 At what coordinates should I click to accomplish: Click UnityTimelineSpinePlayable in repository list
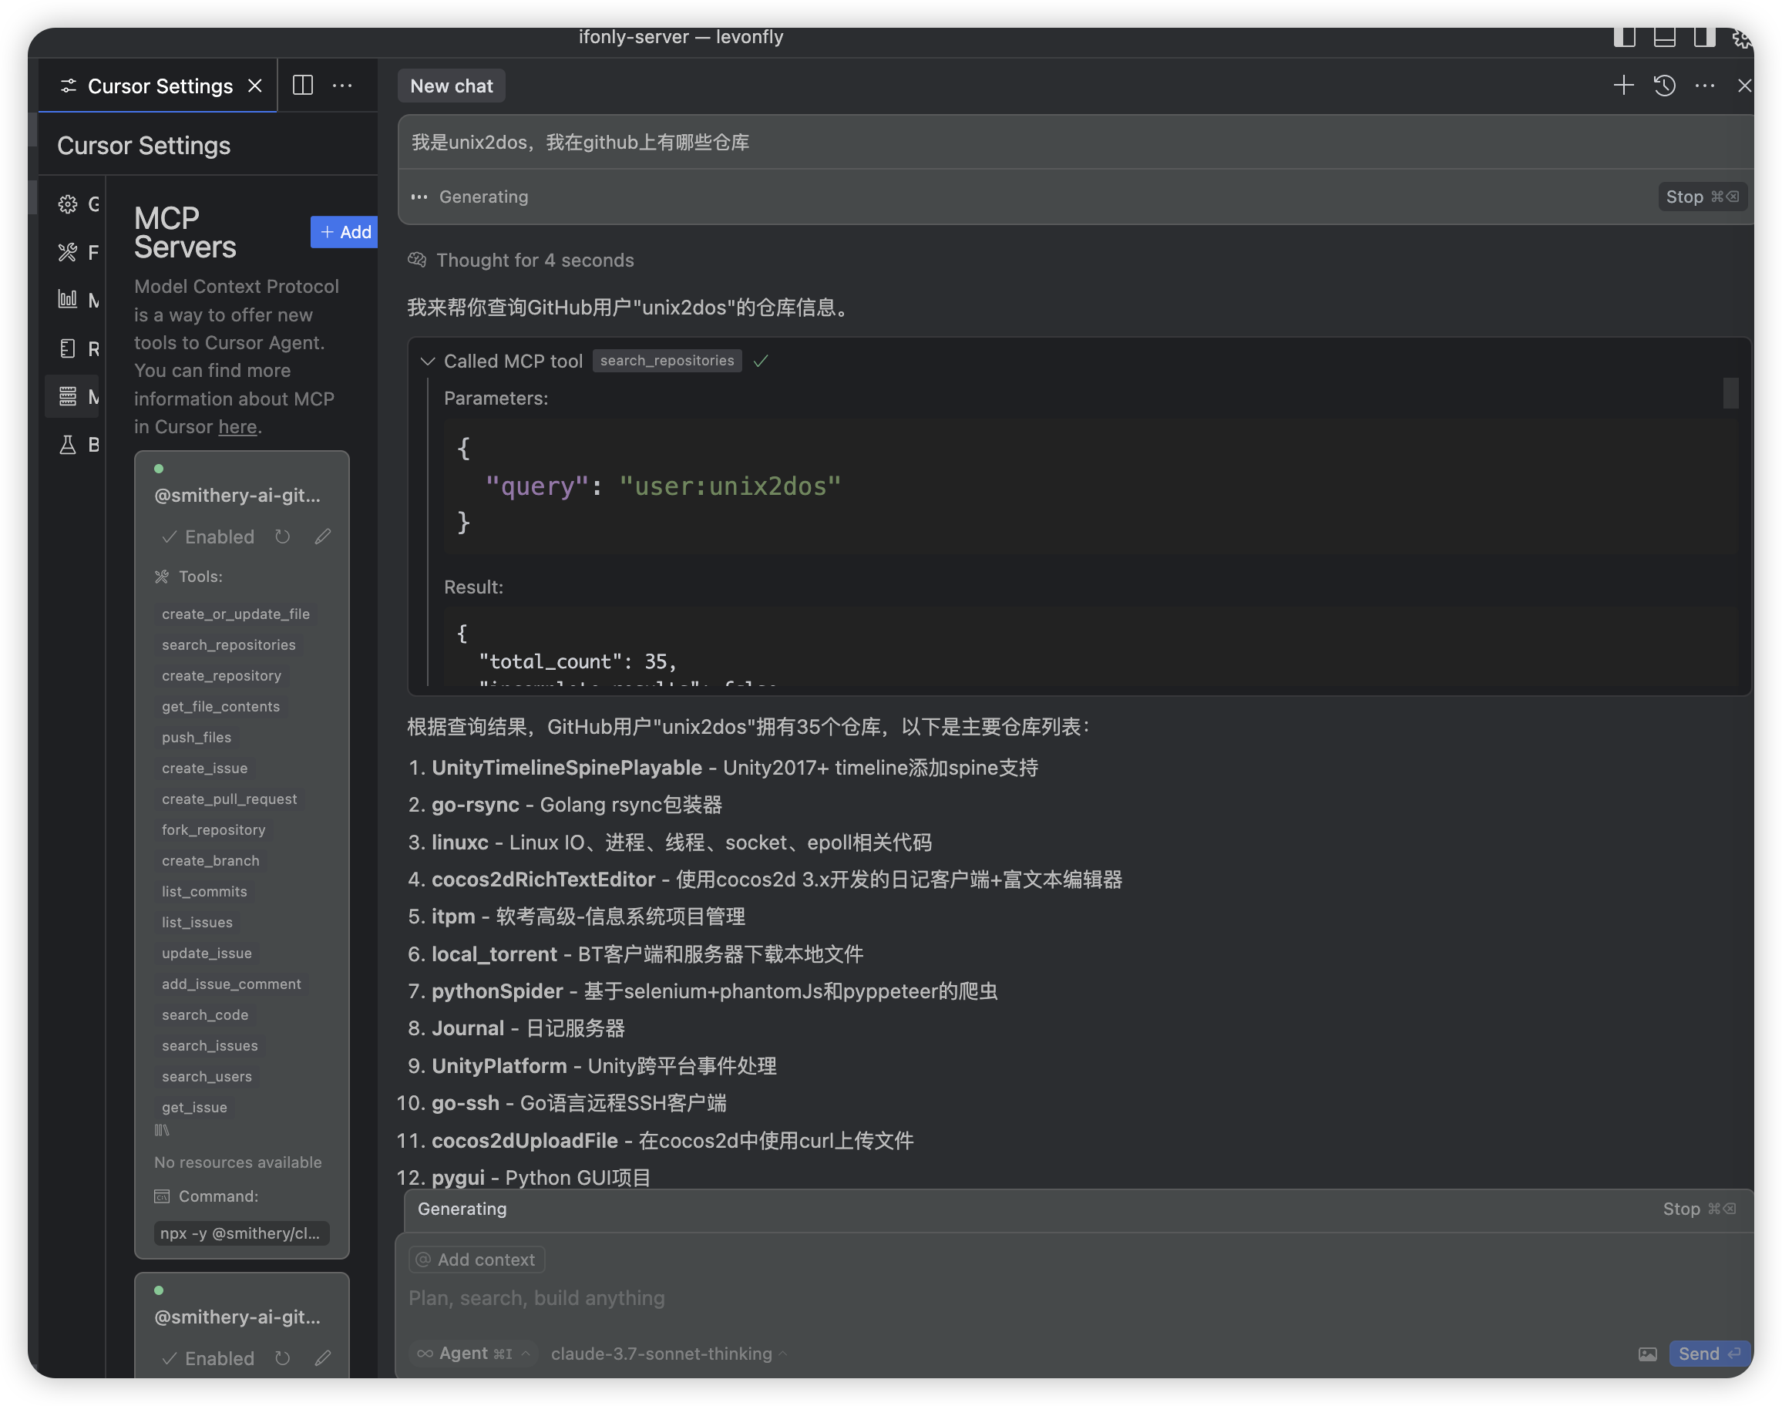[x=567, y=768]
